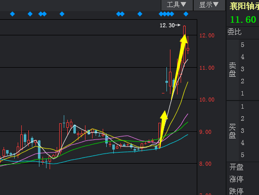Screen dimensions: 259x195
Task: Click the large yellow arrow annotation head
Action: point(184,39)
